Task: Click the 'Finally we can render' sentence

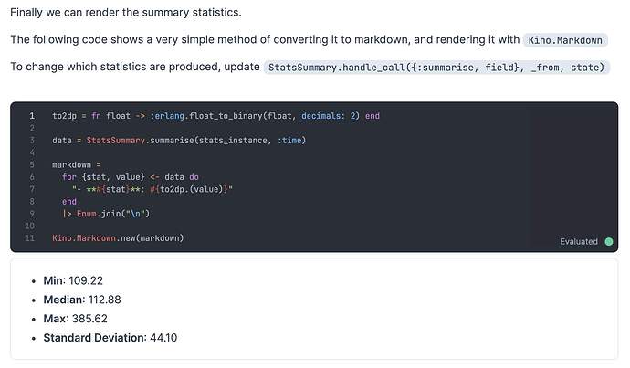Action: point(126,13)
